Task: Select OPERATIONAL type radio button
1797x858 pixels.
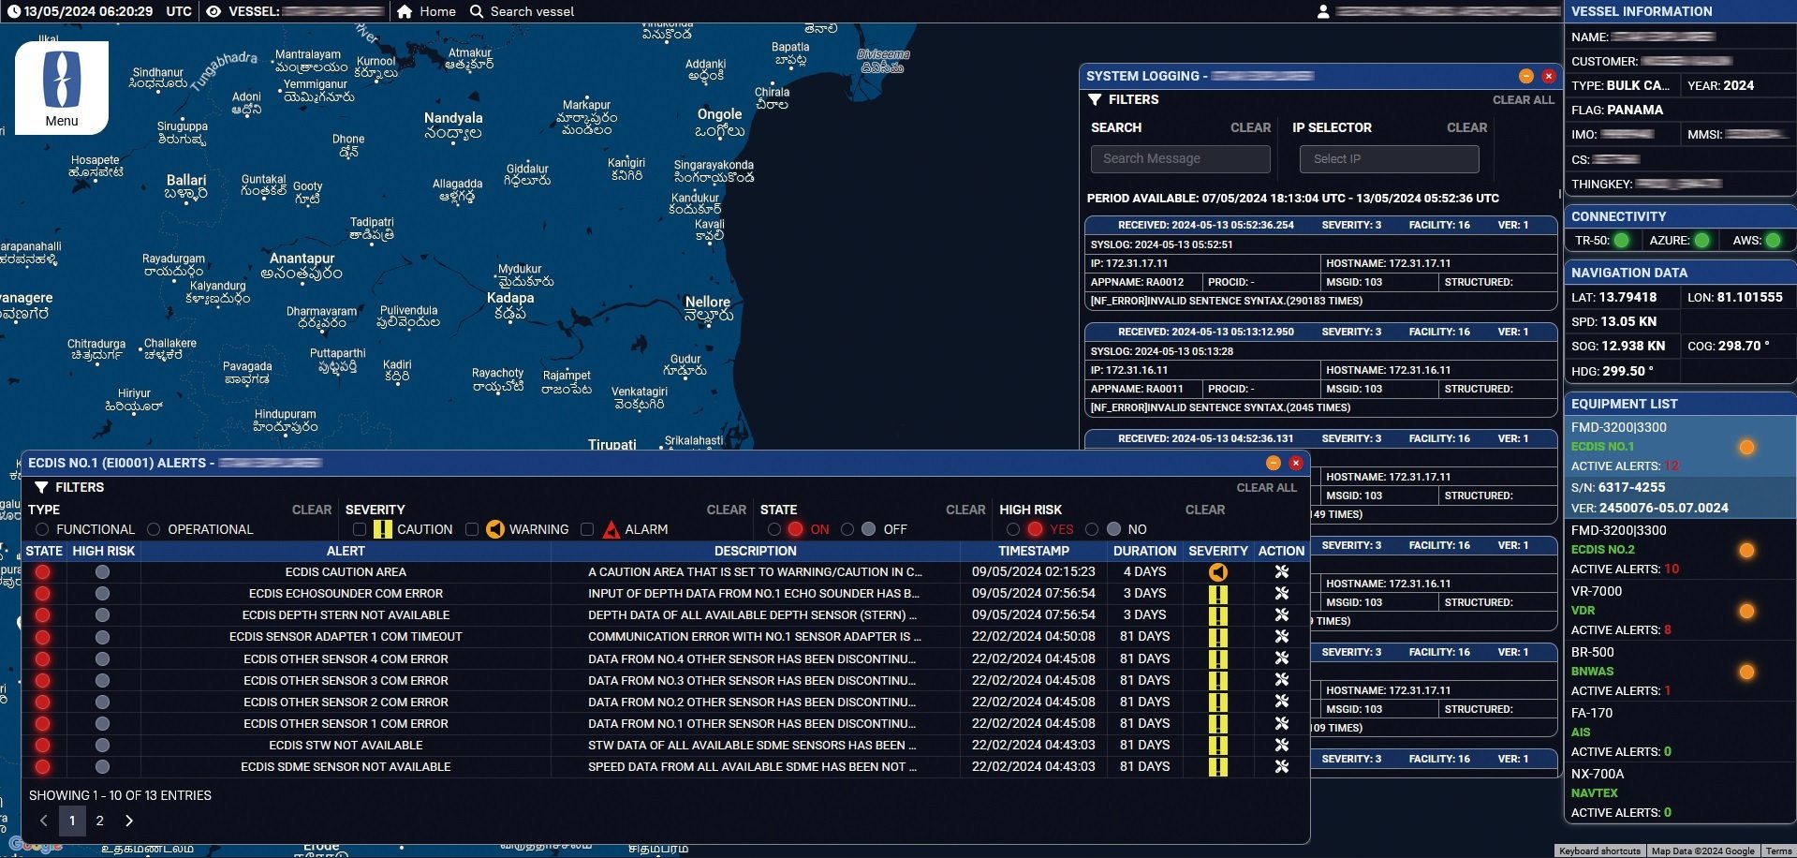Action: pos(154,529)
